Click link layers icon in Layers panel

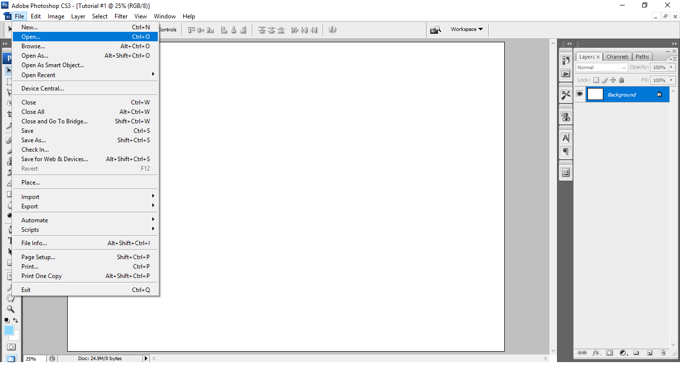click(582, 353)
